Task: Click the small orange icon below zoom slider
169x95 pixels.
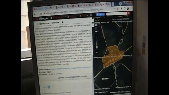Action: tap(97, 53)
